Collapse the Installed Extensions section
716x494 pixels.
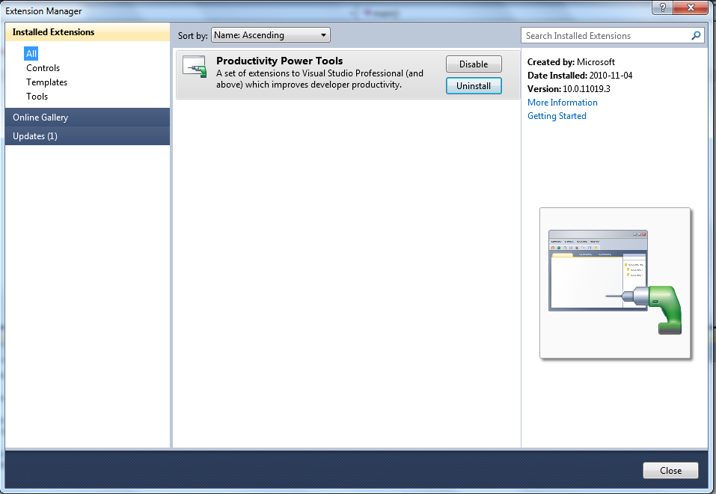(88, 33)
